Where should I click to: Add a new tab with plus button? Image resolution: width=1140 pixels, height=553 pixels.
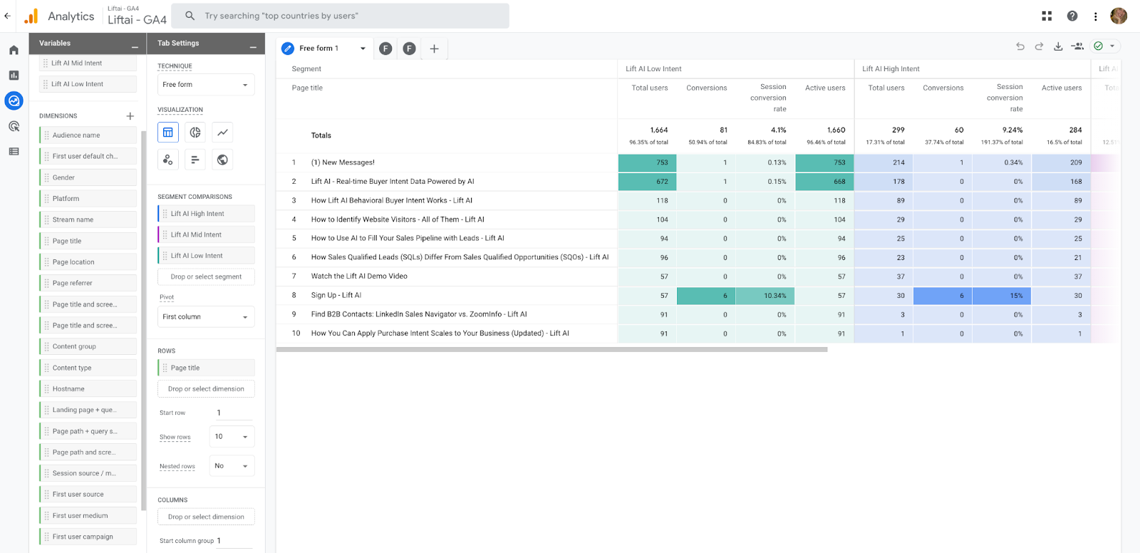coord(434,48)
